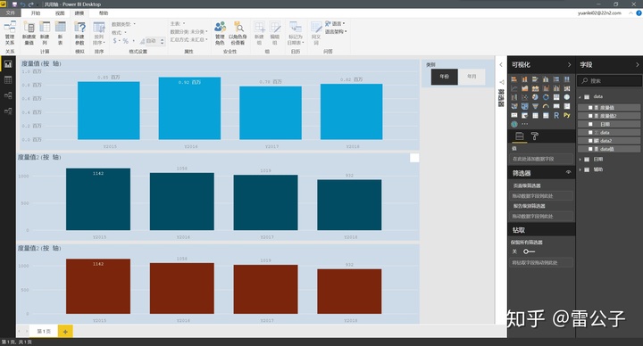Check the 度量值2 field checkbox
643x346 pixels.
point(590,116)
